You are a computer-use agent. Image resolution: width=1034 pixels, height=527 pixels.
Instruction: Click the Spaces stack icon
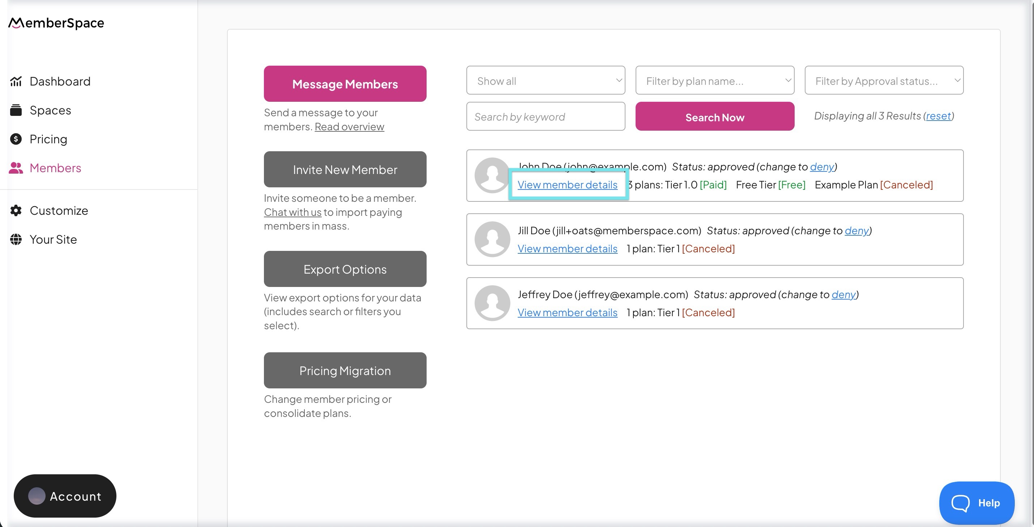click(x=16, y=110)
